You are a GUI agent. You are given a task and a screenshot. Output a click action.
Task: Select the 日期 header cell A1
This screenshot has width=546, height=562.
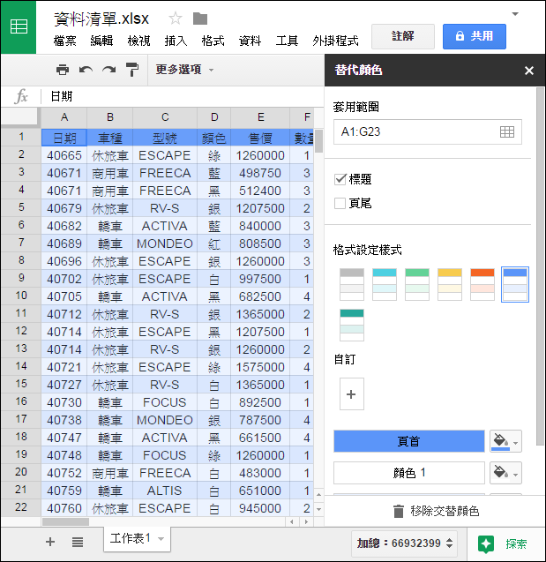[x=64, y=138]
